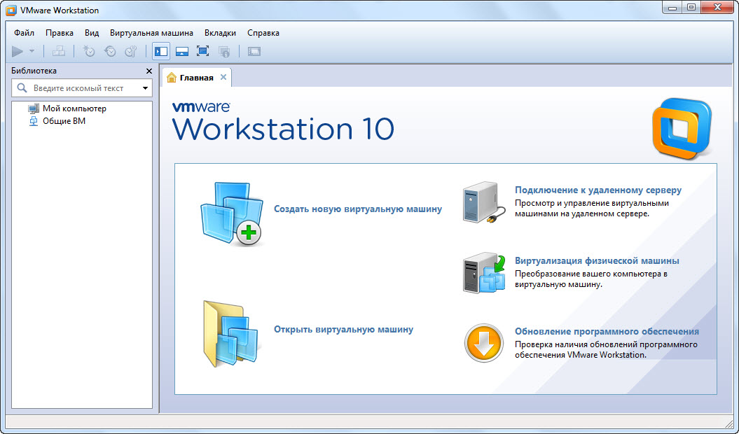
Task: Enter full screen mode via toolbar icon
Action: [x=202, y=51]
